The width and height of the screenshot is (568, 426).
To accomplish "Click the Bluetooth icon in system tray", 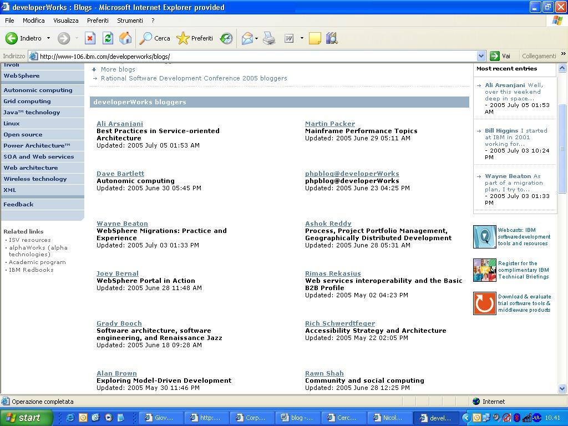I will point(517,418).
